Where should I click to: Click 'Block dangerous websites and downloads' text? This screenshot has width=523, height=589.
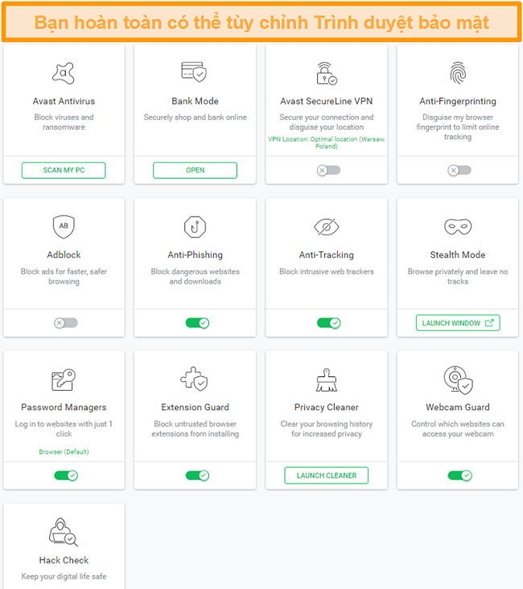pos(195,276)
